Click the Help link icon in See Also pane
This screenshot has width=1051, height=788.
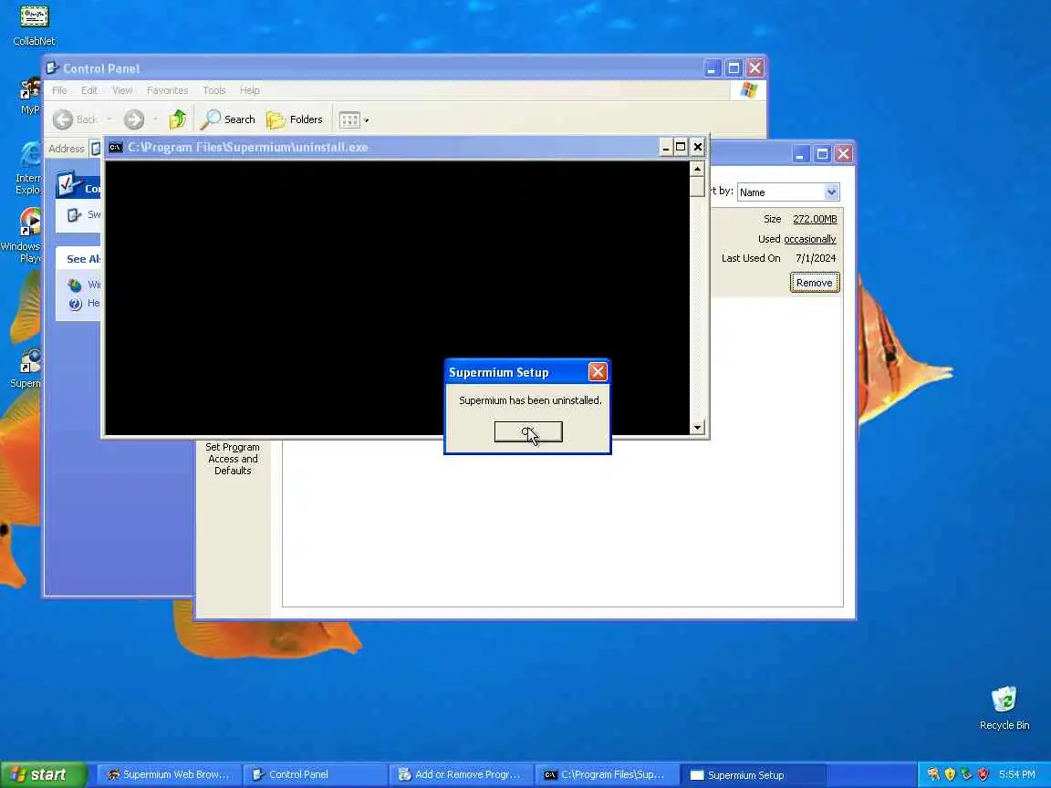click(x=75, y=304)
